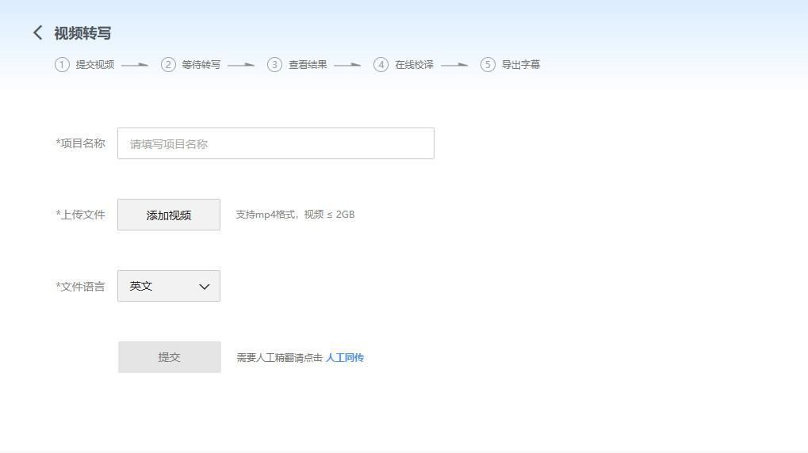
Task: Click the *文件语言 label
Action: [x=80, y=286]
